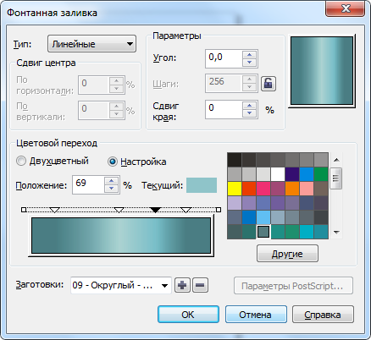Increase Сдвиг края with the up arrow
The image size is (371, 340).
pyautogui.click(x=249, y=105)
